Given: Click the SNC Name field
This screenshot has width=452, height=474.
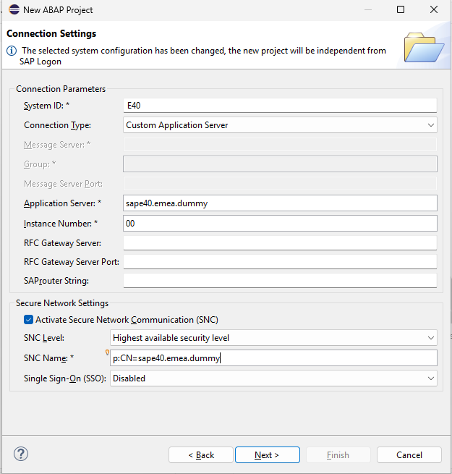Looking at the screenshot, I should pos(273,358).
